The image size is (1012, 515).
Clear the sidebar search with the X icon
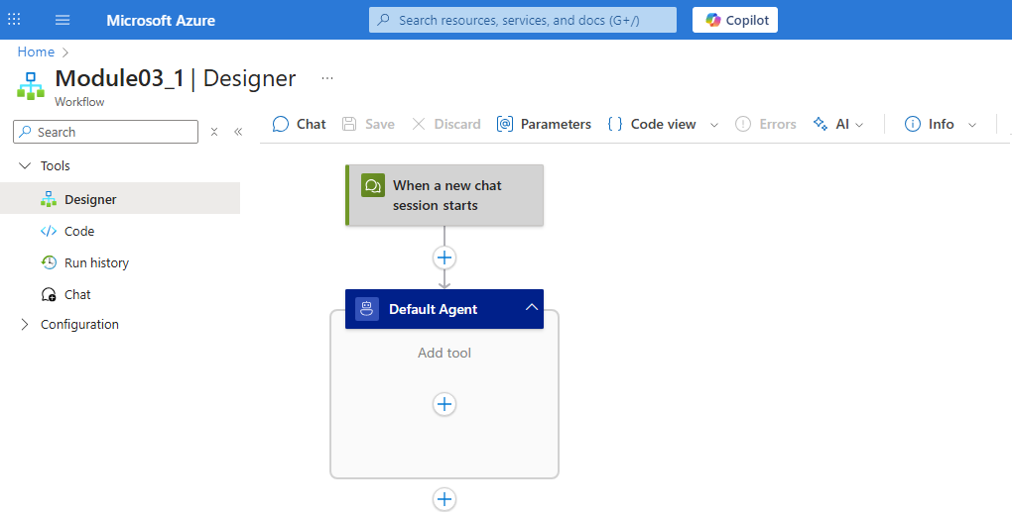pyautogui.click(x=214, y=132)
